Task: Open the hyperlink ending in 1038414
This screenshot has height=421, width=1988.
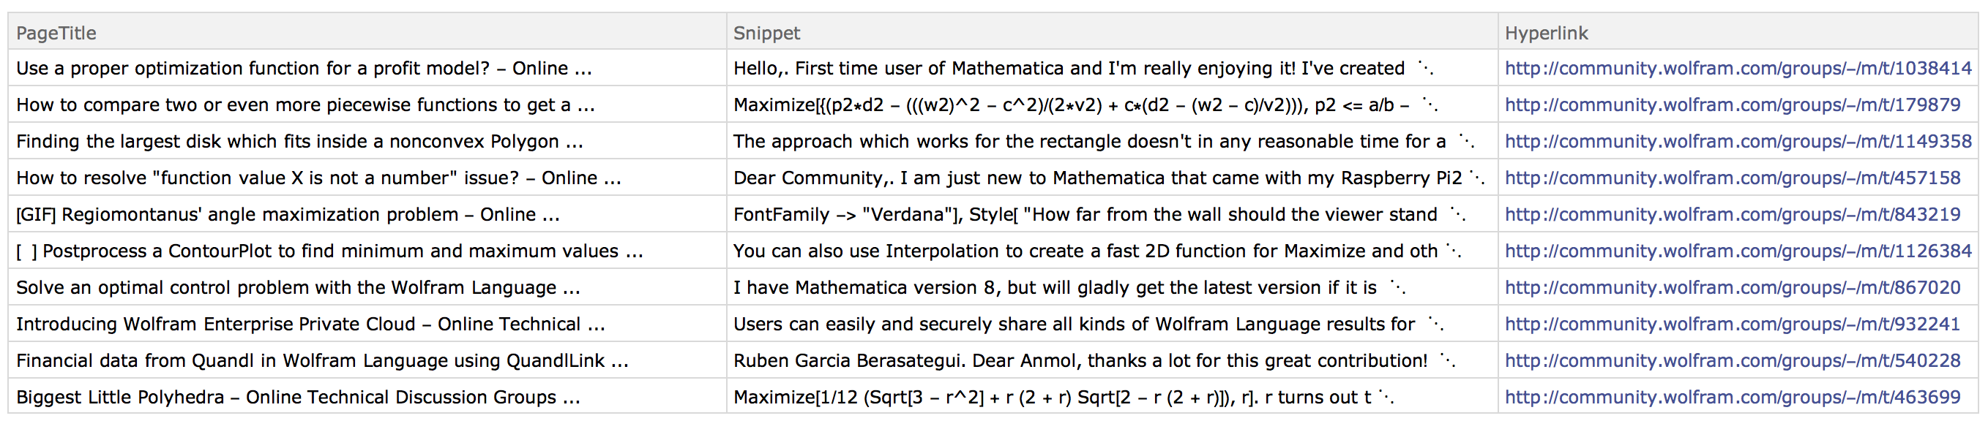Action: point(1738,68)
